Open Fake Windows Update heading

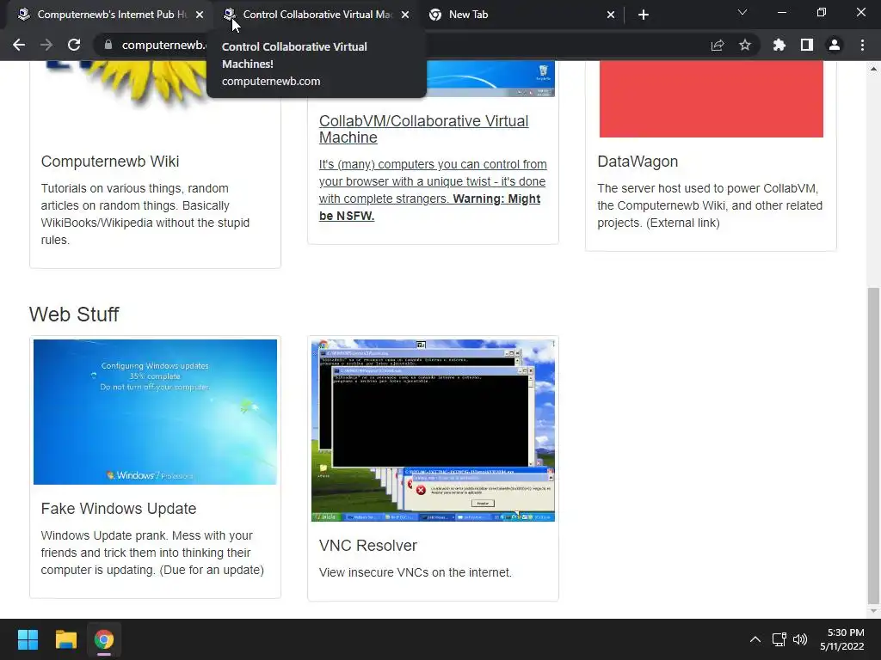(x=119, y=509)
